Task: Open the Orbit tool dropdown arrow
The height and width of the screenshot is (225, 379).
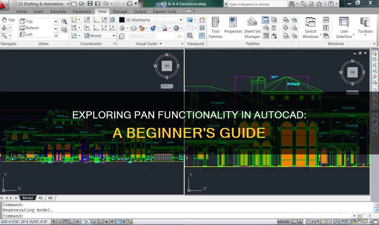Action: (10, 28)
